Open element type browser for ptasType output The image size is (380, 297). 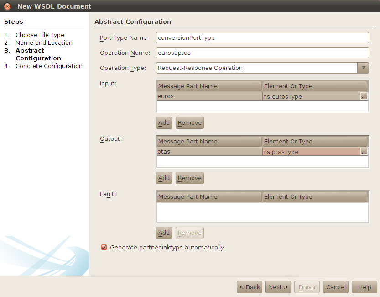click(364, 151)
